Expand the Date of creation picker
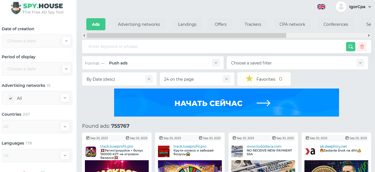 (x=66, y=41)
